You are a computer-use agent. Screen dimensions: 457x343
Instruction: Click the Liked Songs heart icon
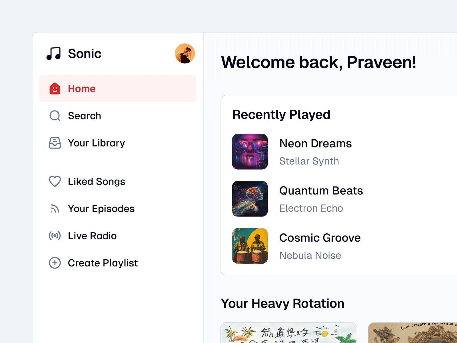[x=55, y=181]
